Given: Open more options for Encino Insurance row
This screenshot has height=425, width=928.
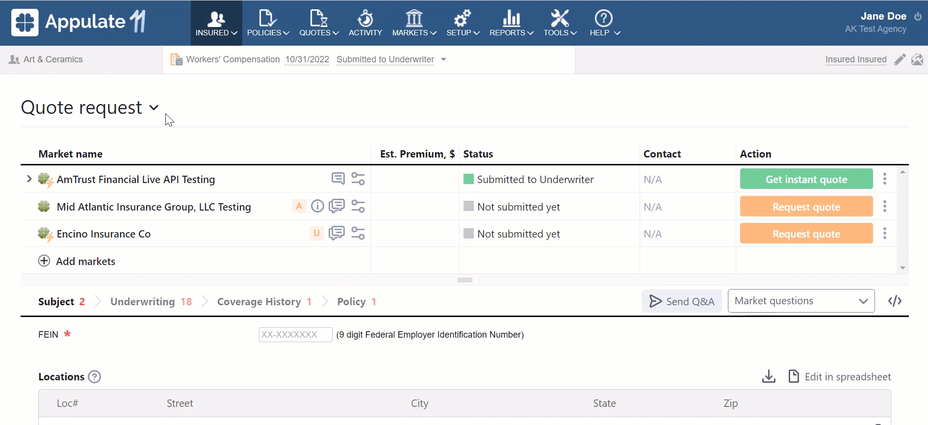Looking at the screenshot, I should click(x=885, y=233).
